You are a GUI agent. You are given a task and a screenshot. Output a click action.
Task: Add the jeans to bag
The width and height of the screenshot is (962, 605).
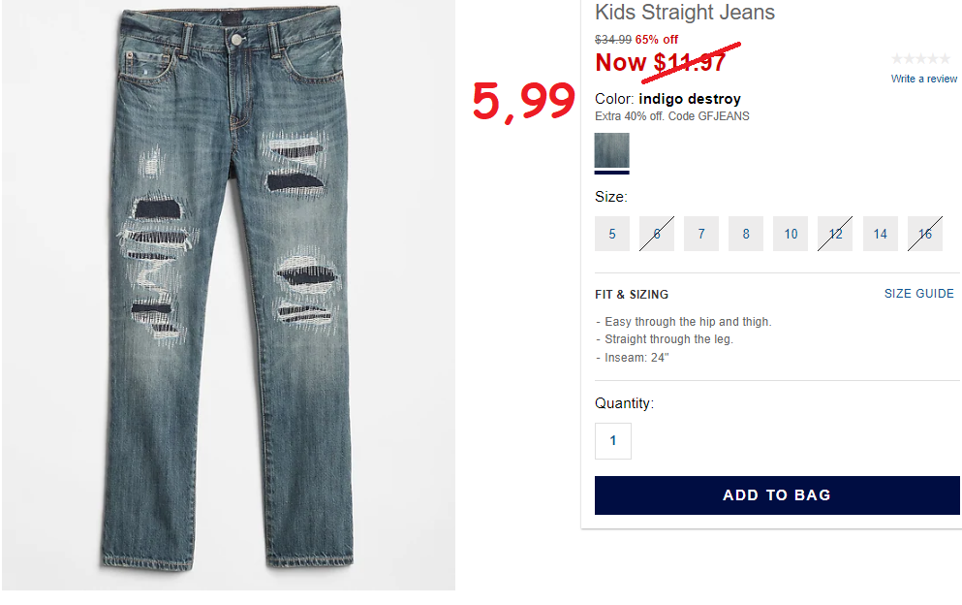(777, 495)
